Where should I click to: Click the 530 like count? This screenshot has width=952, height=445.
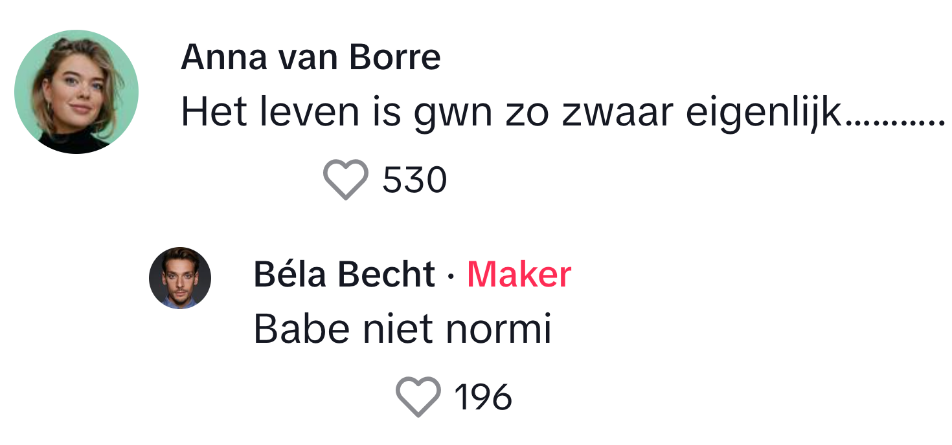click(414, 179)
